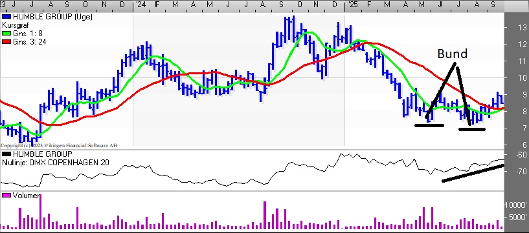Screen dimensions: 529x233
Task: Click the 10000' volume axis label
Action: pyautogui.click(x=516, y=205)
